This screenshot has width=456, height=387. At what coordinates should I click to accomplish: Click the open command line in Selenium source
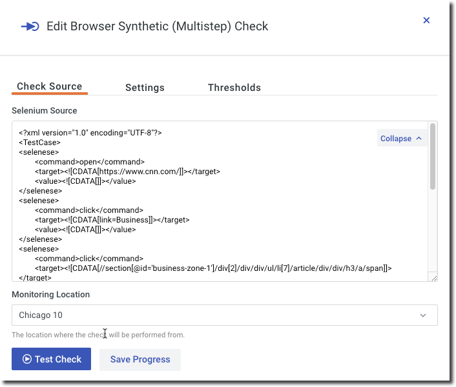90,162
